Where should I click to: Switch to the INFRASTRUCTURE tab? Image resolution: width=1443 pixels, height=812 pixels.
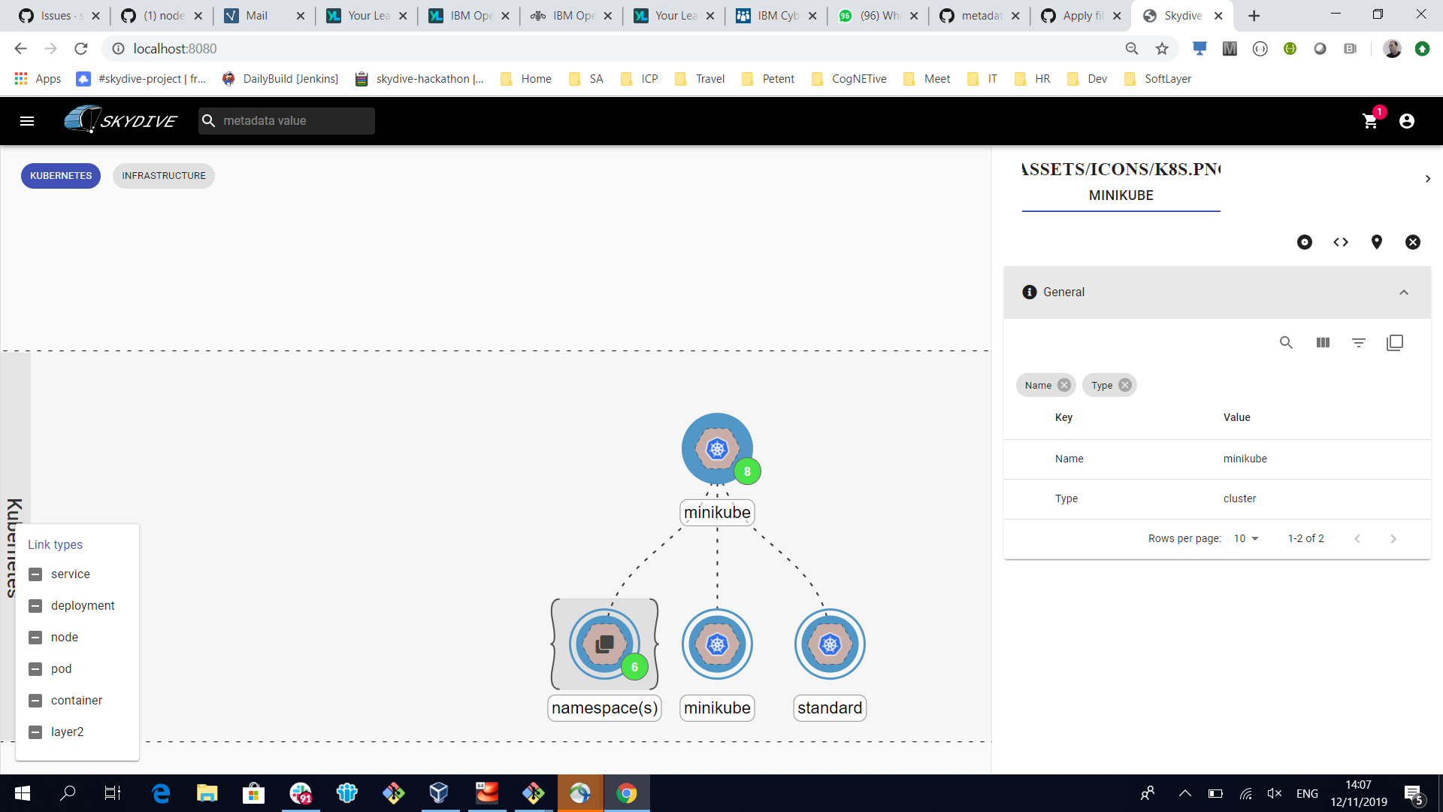163,175
